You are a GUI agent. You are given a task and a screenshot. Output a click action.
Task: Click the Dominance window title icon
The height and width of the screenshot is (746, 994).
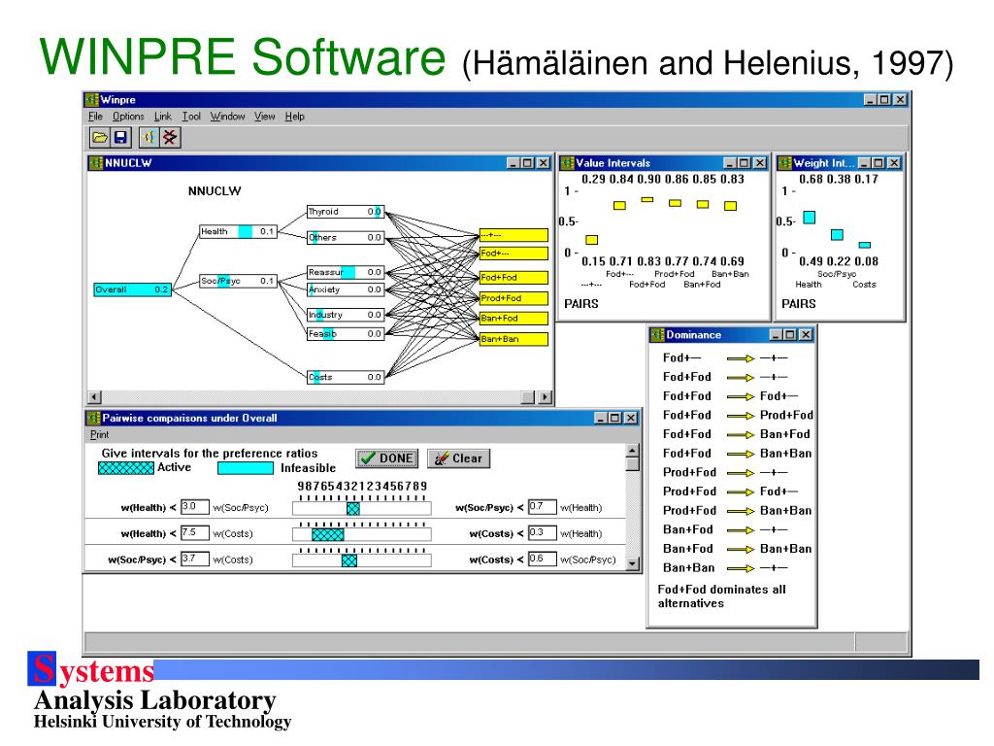pyautogui.click(x=658, y=334)
